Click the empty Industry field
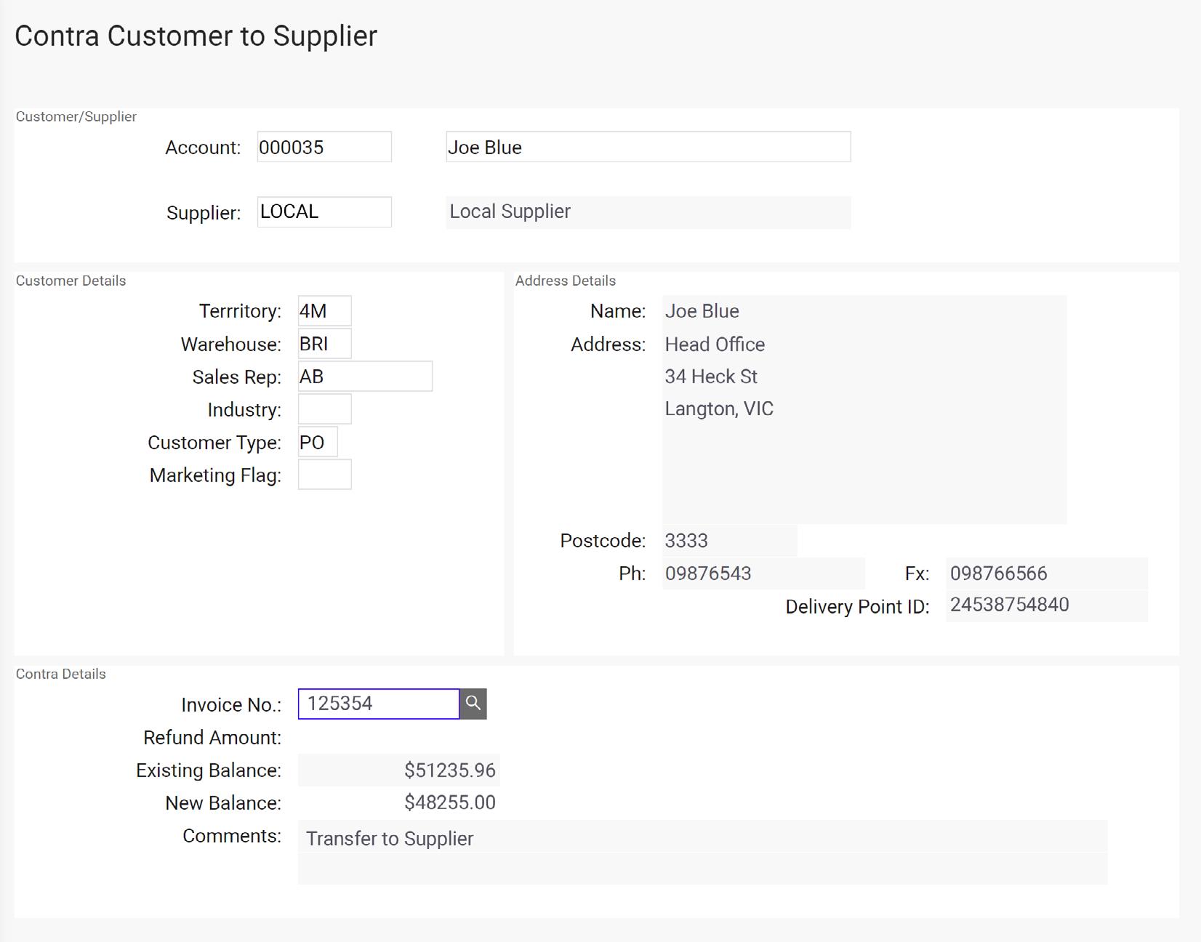Viewport: 1201px width, 942px height. tap(324, 409)
